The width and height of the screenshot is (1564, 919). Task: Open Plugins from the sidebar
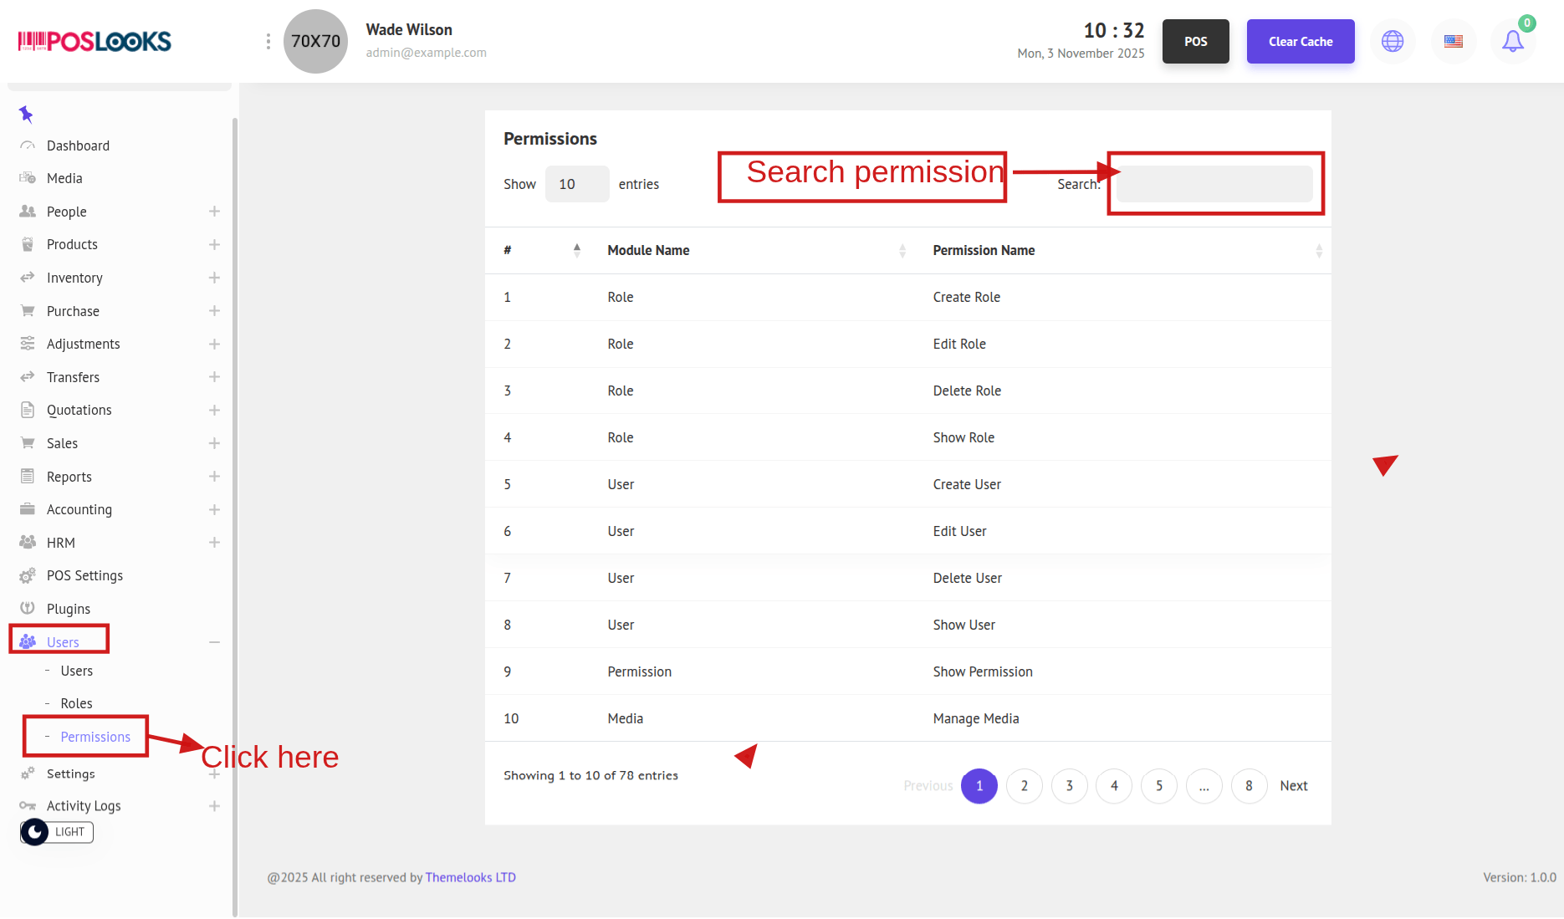point(69,609)
